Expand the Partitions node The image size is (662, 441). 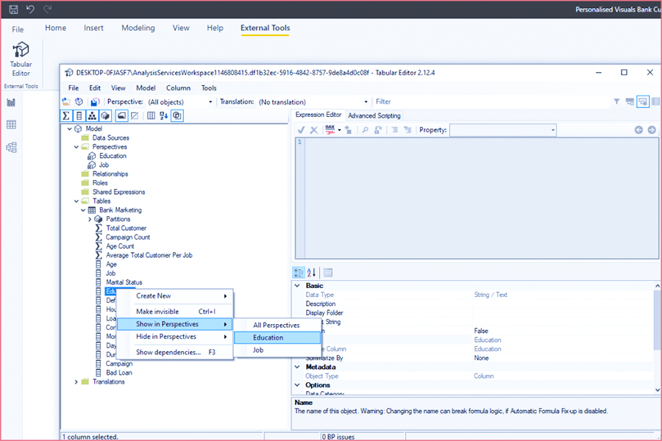90,219
